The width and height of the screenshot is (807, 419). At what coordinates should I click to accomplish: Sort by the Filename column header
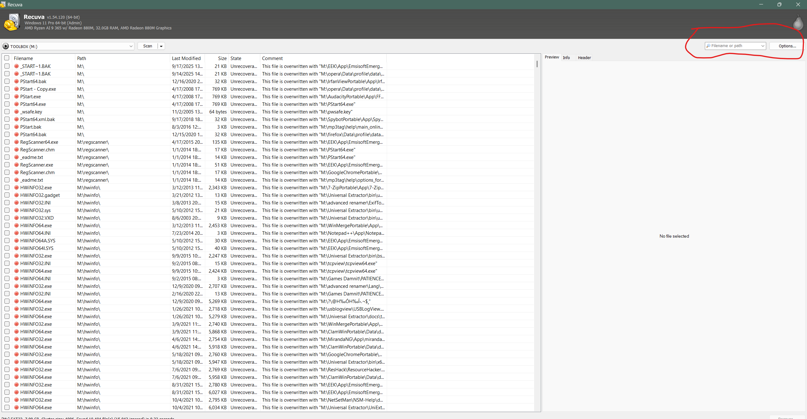point(43,58)
